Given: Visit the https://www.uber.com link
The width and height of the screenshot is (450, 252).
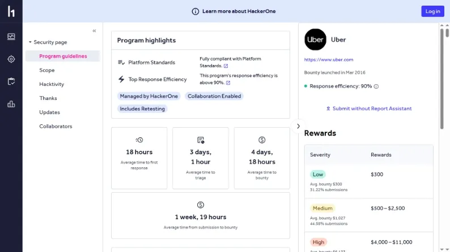Looking at the screenshot, I should coord(329,59).
